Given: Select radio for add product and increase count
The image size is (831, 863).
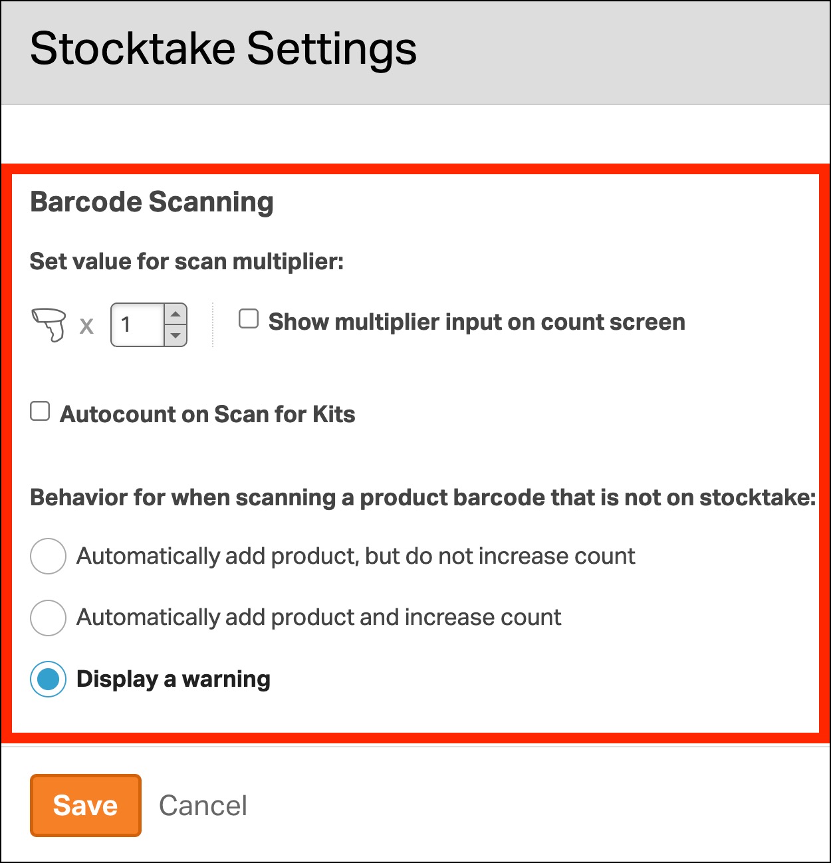Looking at the screenshot, I should (x=48, y=618).
